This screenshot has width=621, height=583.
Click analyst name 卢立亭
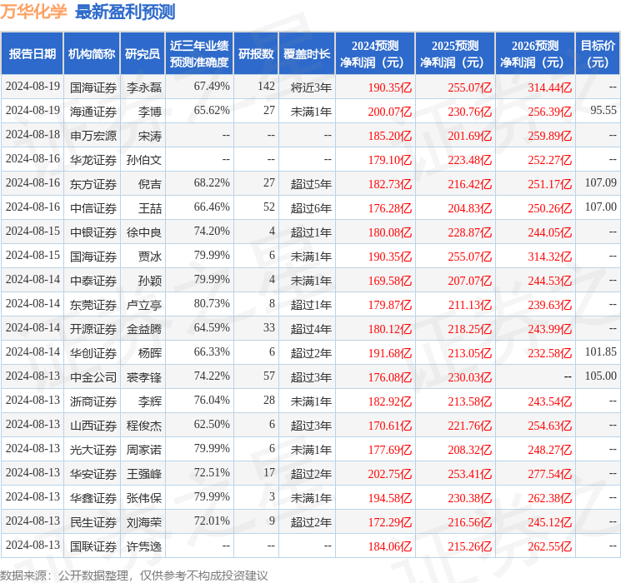click(143, 305)
